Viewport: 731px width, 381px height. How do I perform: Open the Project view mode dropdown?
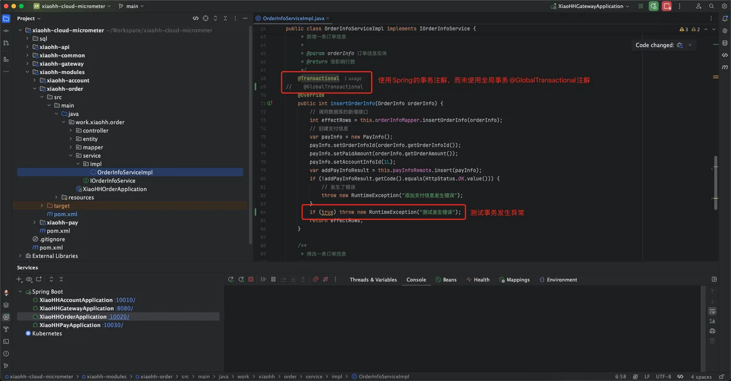29,18
